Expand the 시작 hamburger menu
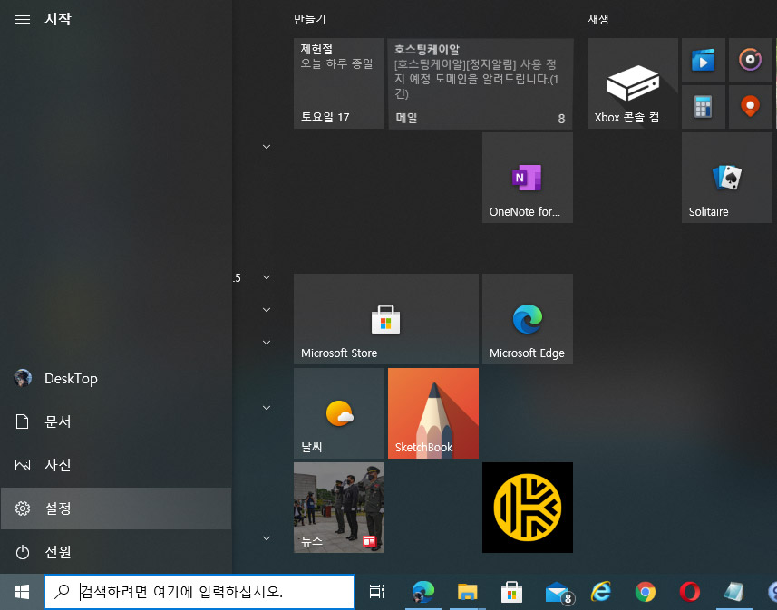This screenshot has height=610, width=777. point(23,19)
